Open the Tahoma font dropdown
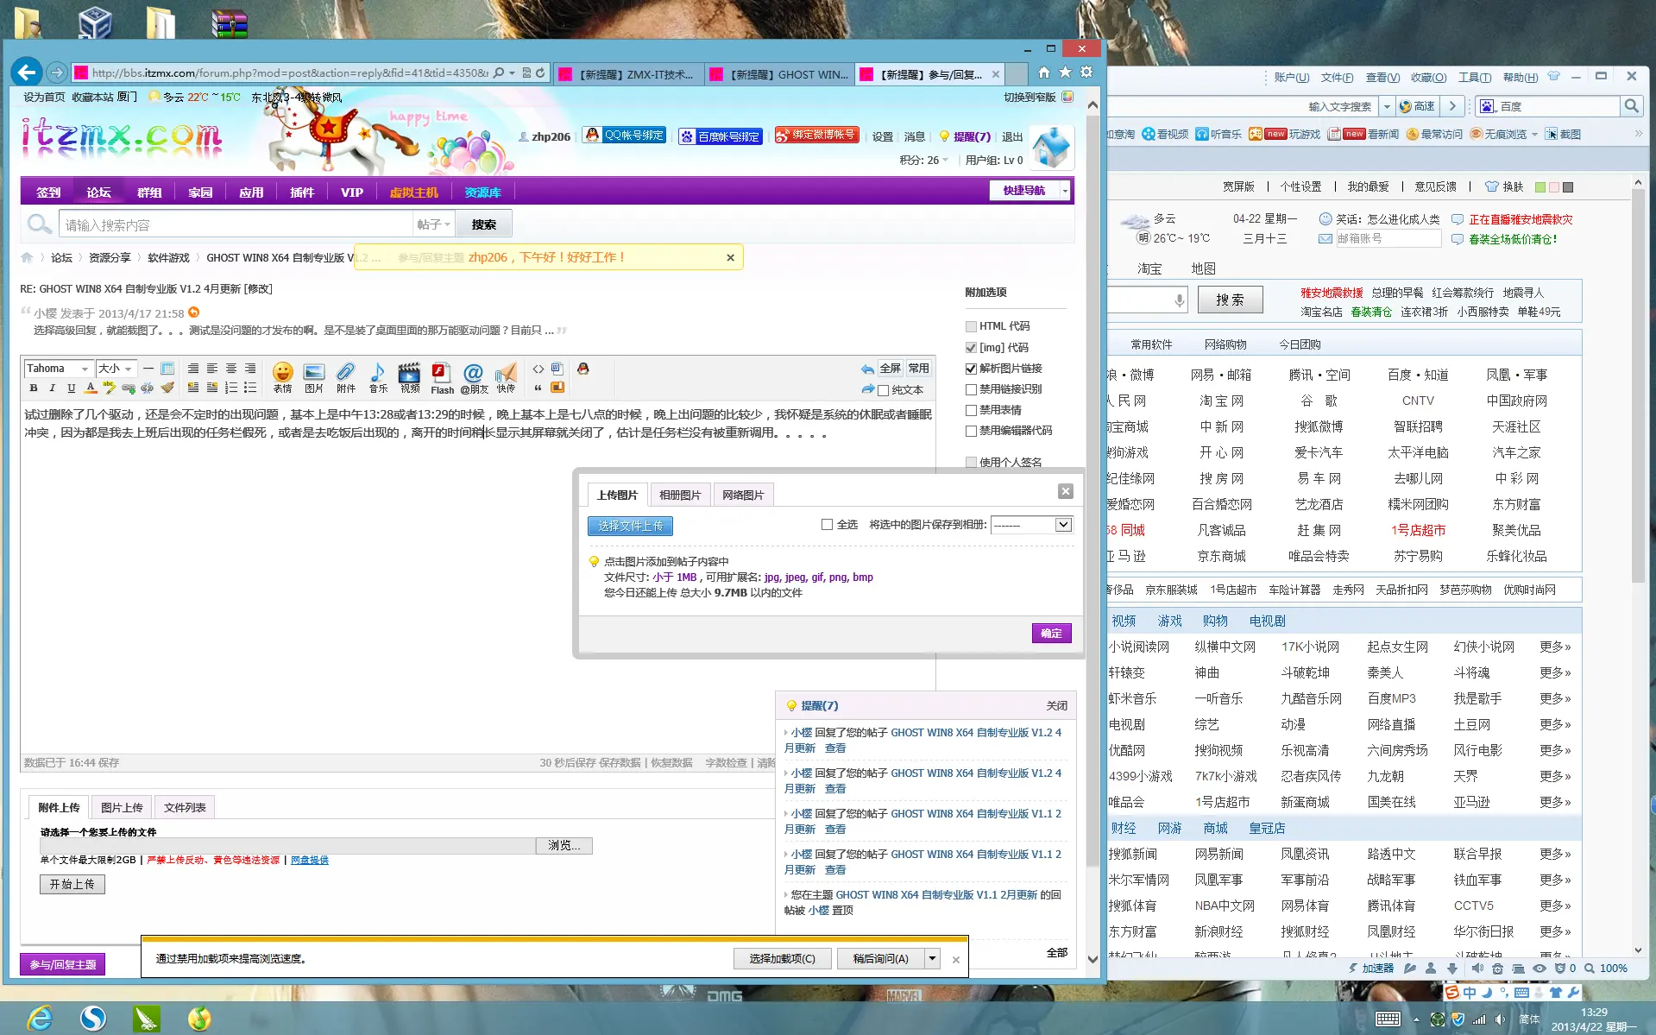The height and width of the screenshot is (1035, 1656). (58, 369)
